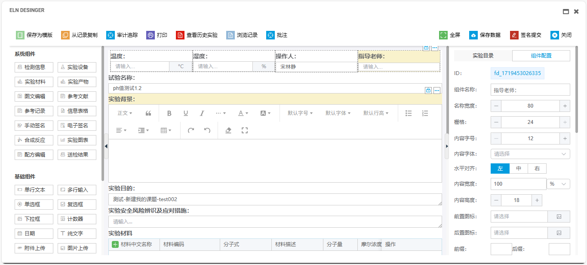This screenshot has width=587, height=265.
Task: Open the 默认字号 font size dropdown
Action: 300,113
